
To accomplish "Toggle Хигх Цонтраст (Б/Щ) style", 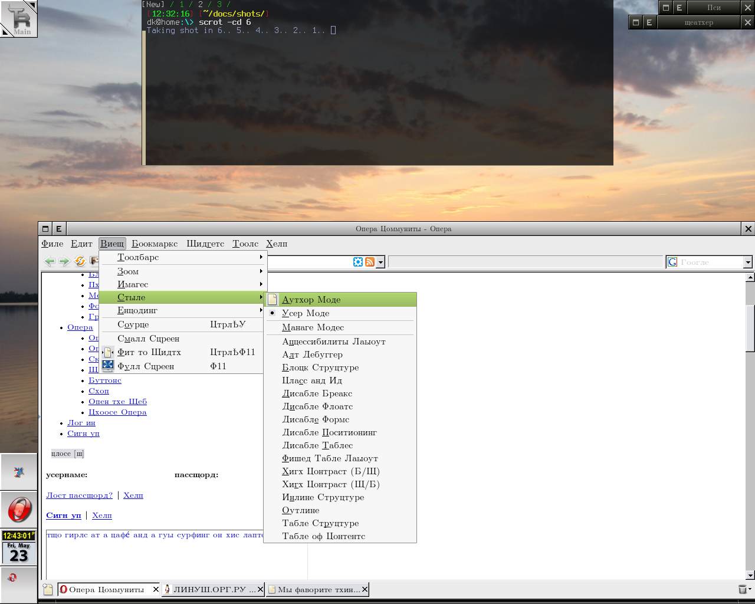I will pyautogui.click(x=340, y=471).
